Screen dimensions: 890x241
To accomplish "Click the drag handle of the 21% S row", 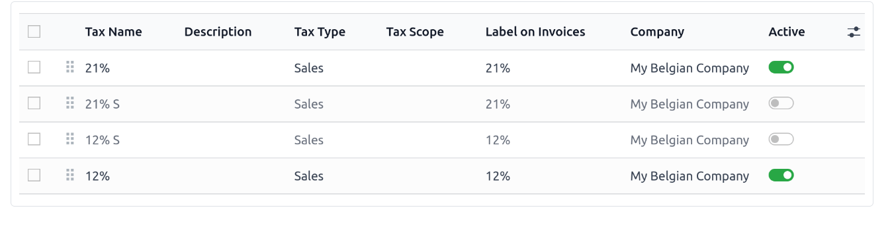I will click(x=70, y=103).
